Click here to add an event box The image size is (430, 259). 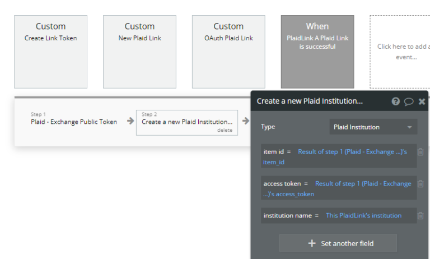pyautogui.click(x=400, y=52)
